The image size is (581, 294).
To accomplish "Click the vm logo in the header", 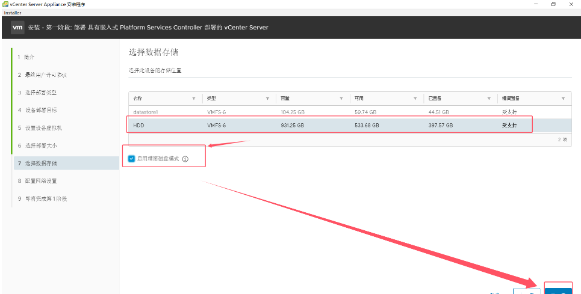I will coord(17,28).
